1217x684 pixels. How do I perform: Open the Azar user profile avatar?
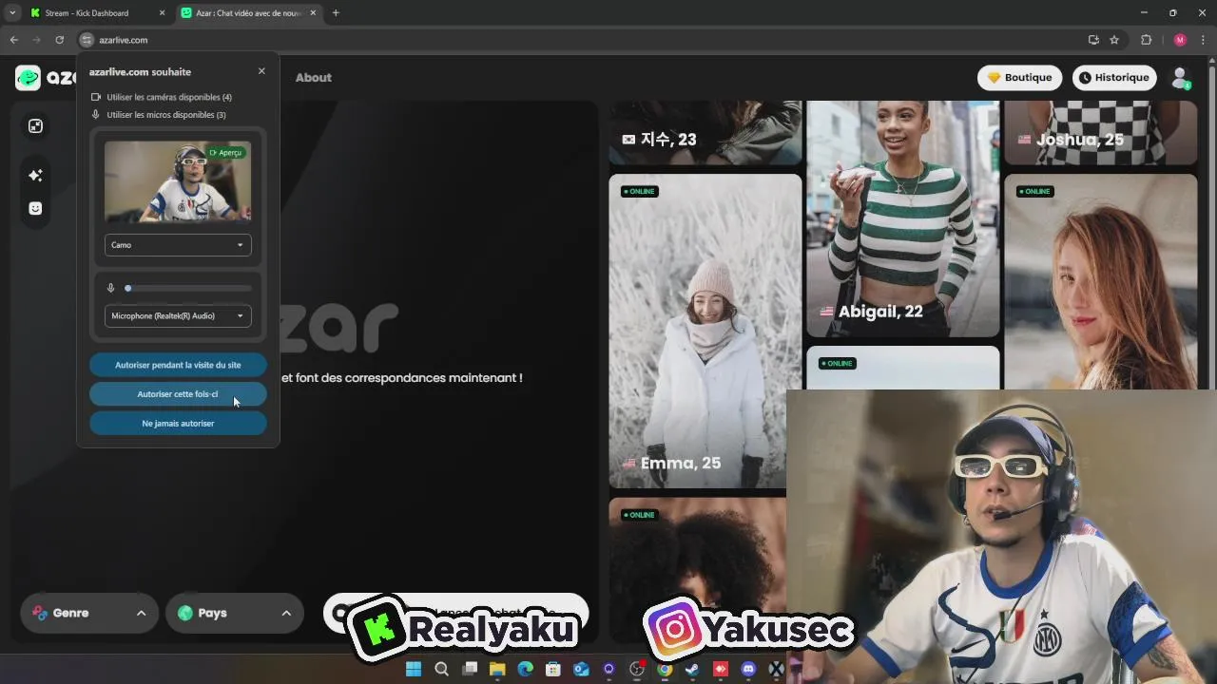click(1180, 78)
